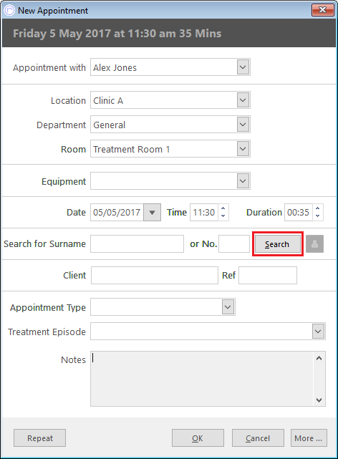Click the grey client profile icon
This screenshot has width=338, height=459.
click(x=314, y=244)
